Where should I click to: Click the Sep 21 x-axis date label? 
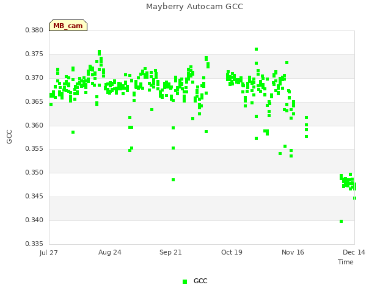tap(170, 252)
